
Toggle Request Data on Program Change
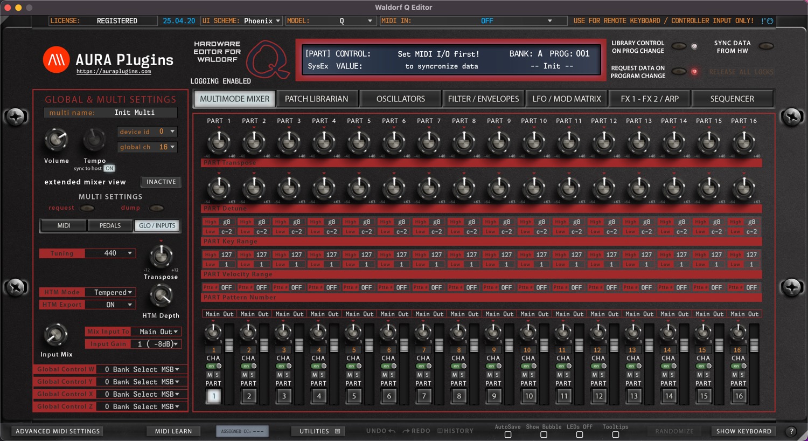(x=679, y=72)
